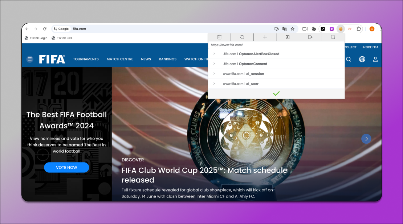Click the dark cookie extension icon
The height and width of the screenshot is (224, 403).
click(314, 29)
